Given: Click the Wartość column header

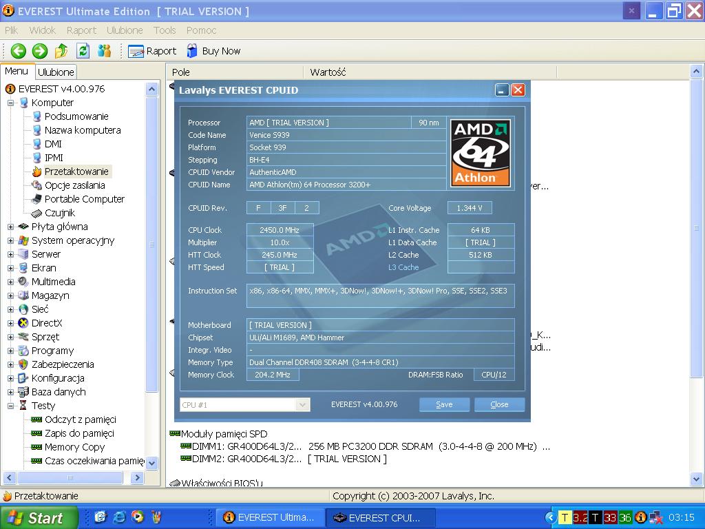Looking at the screenshot, I should pos(430,72).
